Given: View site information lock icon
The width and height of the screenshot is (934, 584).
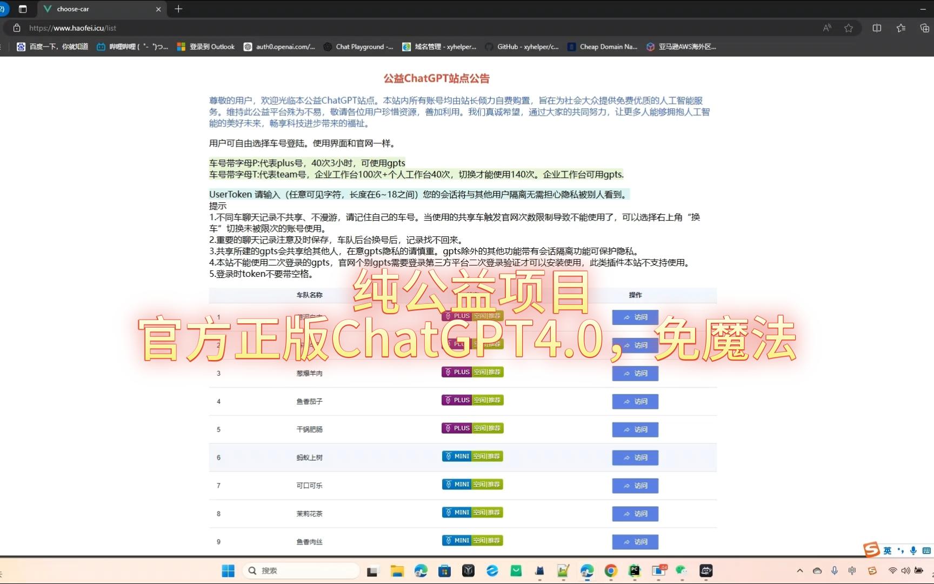Looking at the screenshot, I should click(17, 28).
